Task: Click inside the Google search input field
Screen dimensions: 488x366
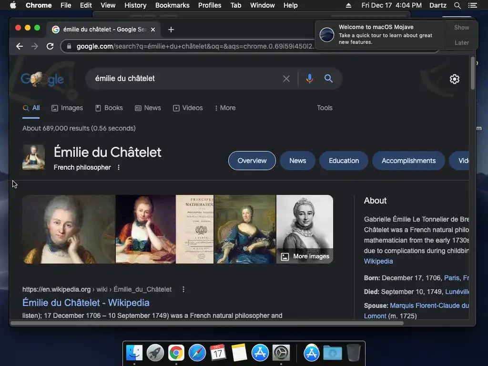Action: coord(187,79)
